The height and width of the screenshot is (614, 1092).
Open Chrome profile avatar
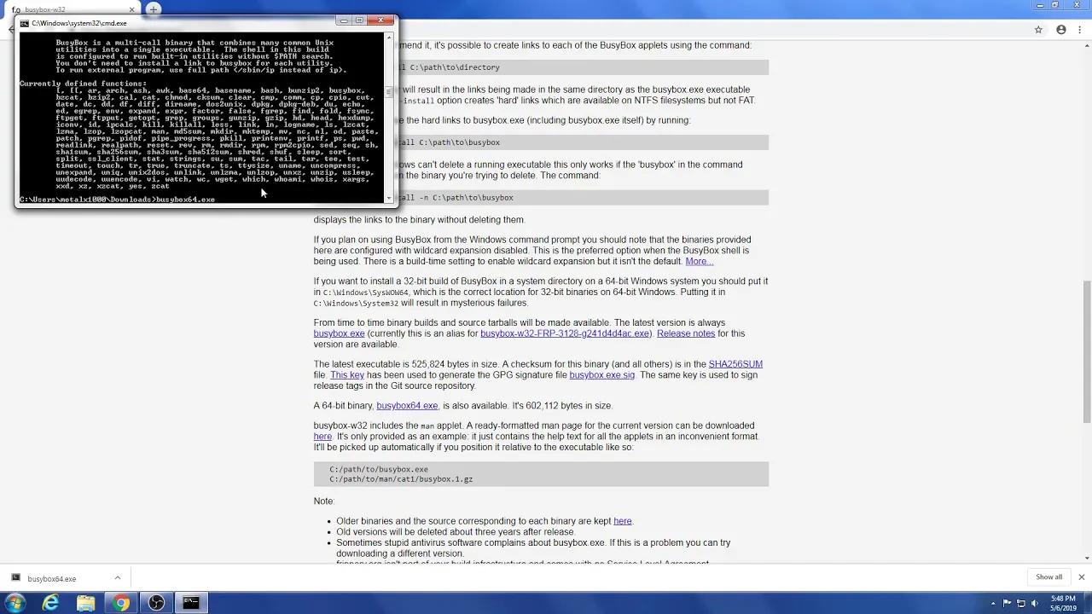1061,30
